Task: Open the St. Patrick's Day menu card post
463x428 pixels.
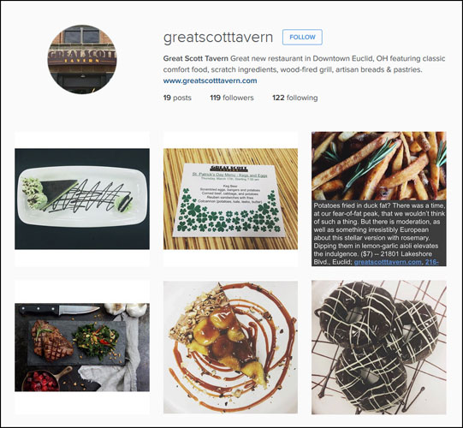Action: click(x=230, y=199)
